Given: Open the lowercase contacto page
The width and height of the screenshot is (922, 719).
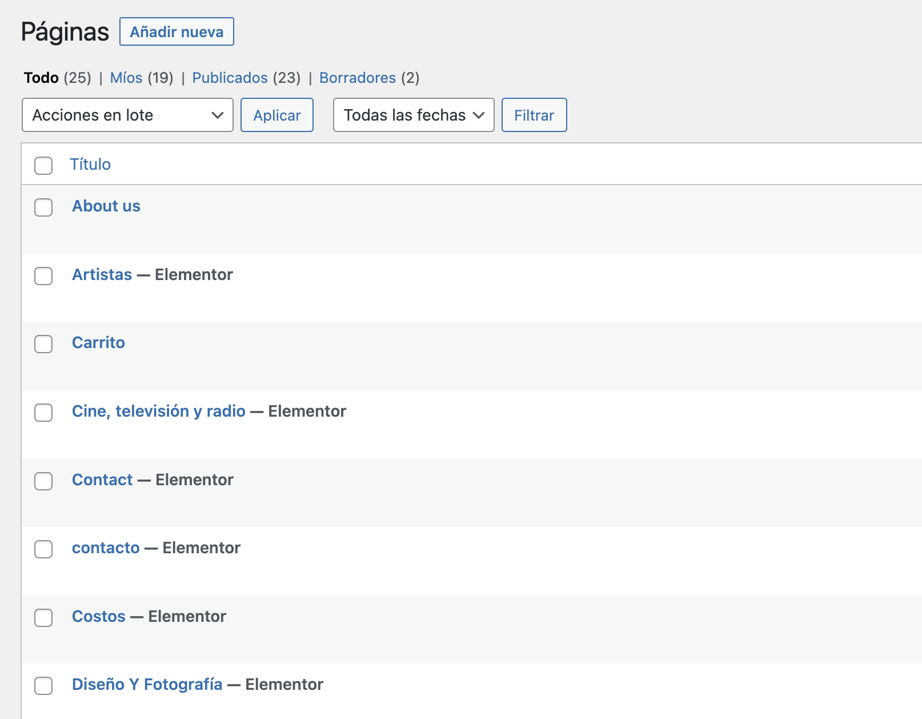Looking at the screenshot, I should click(x=106, y=548).
